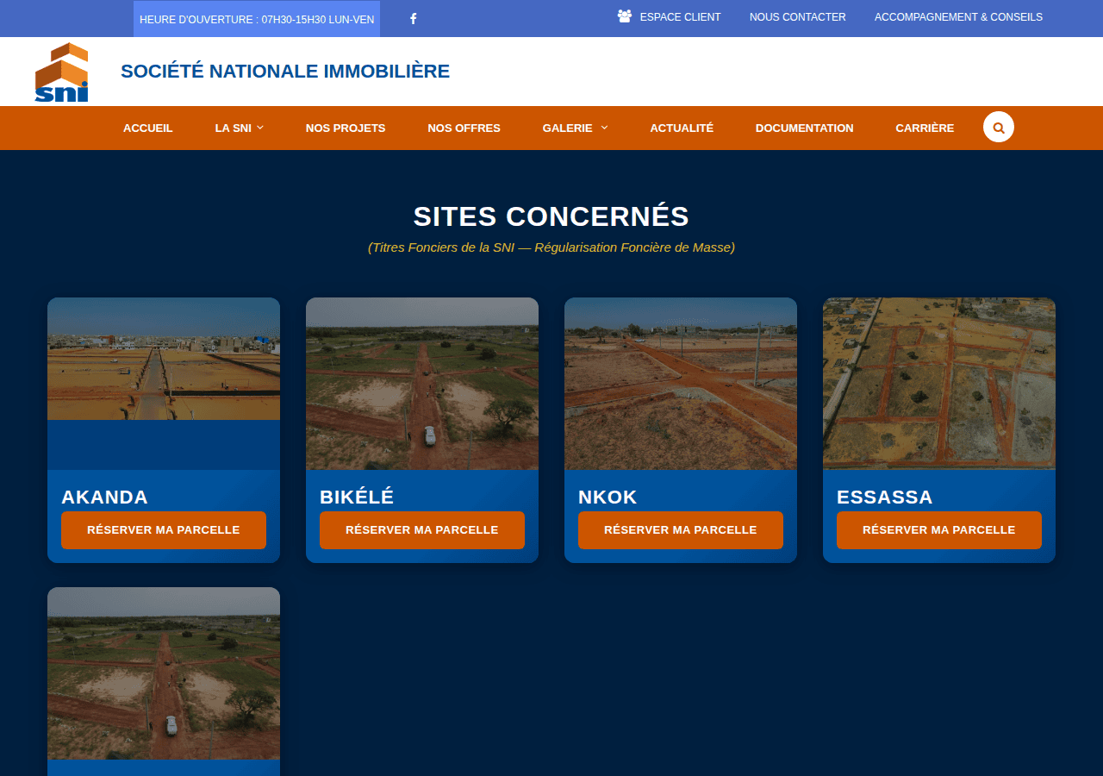Click the second-row site card photo
Image resolution: width=1103 pixels, height=776 pixels.
click(164, 673)
